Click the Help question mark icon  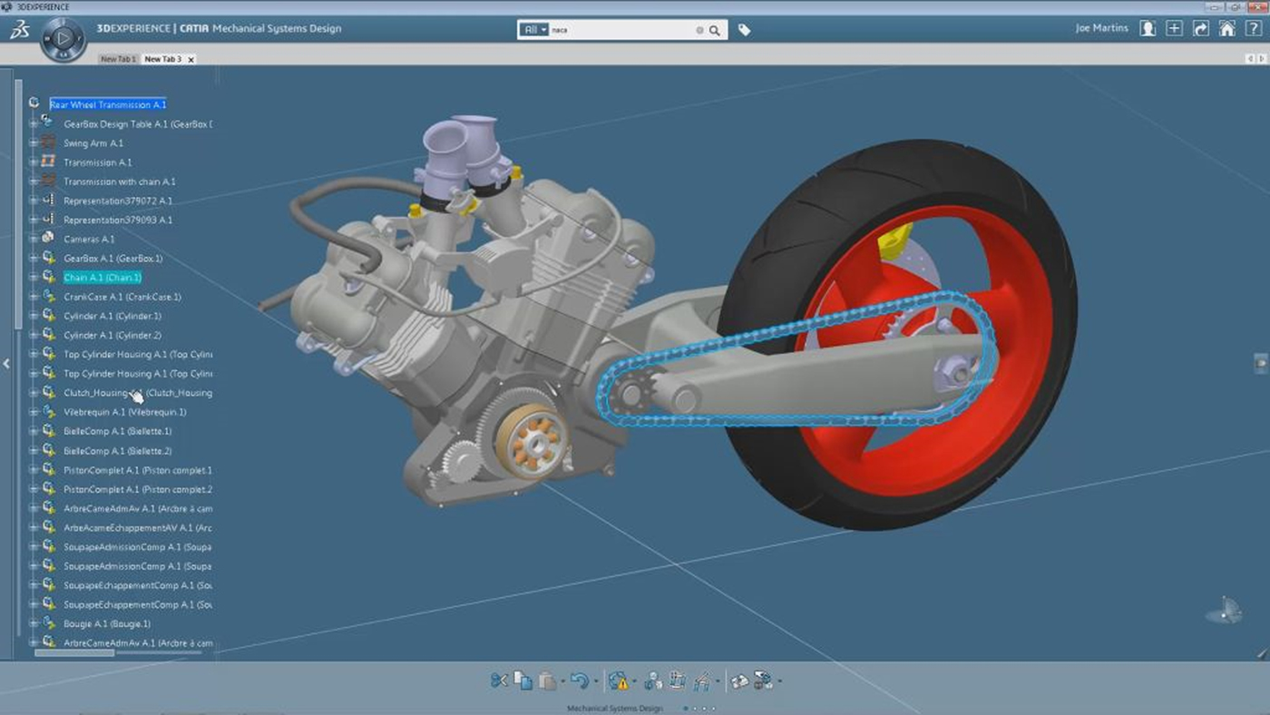point(1253,28)
